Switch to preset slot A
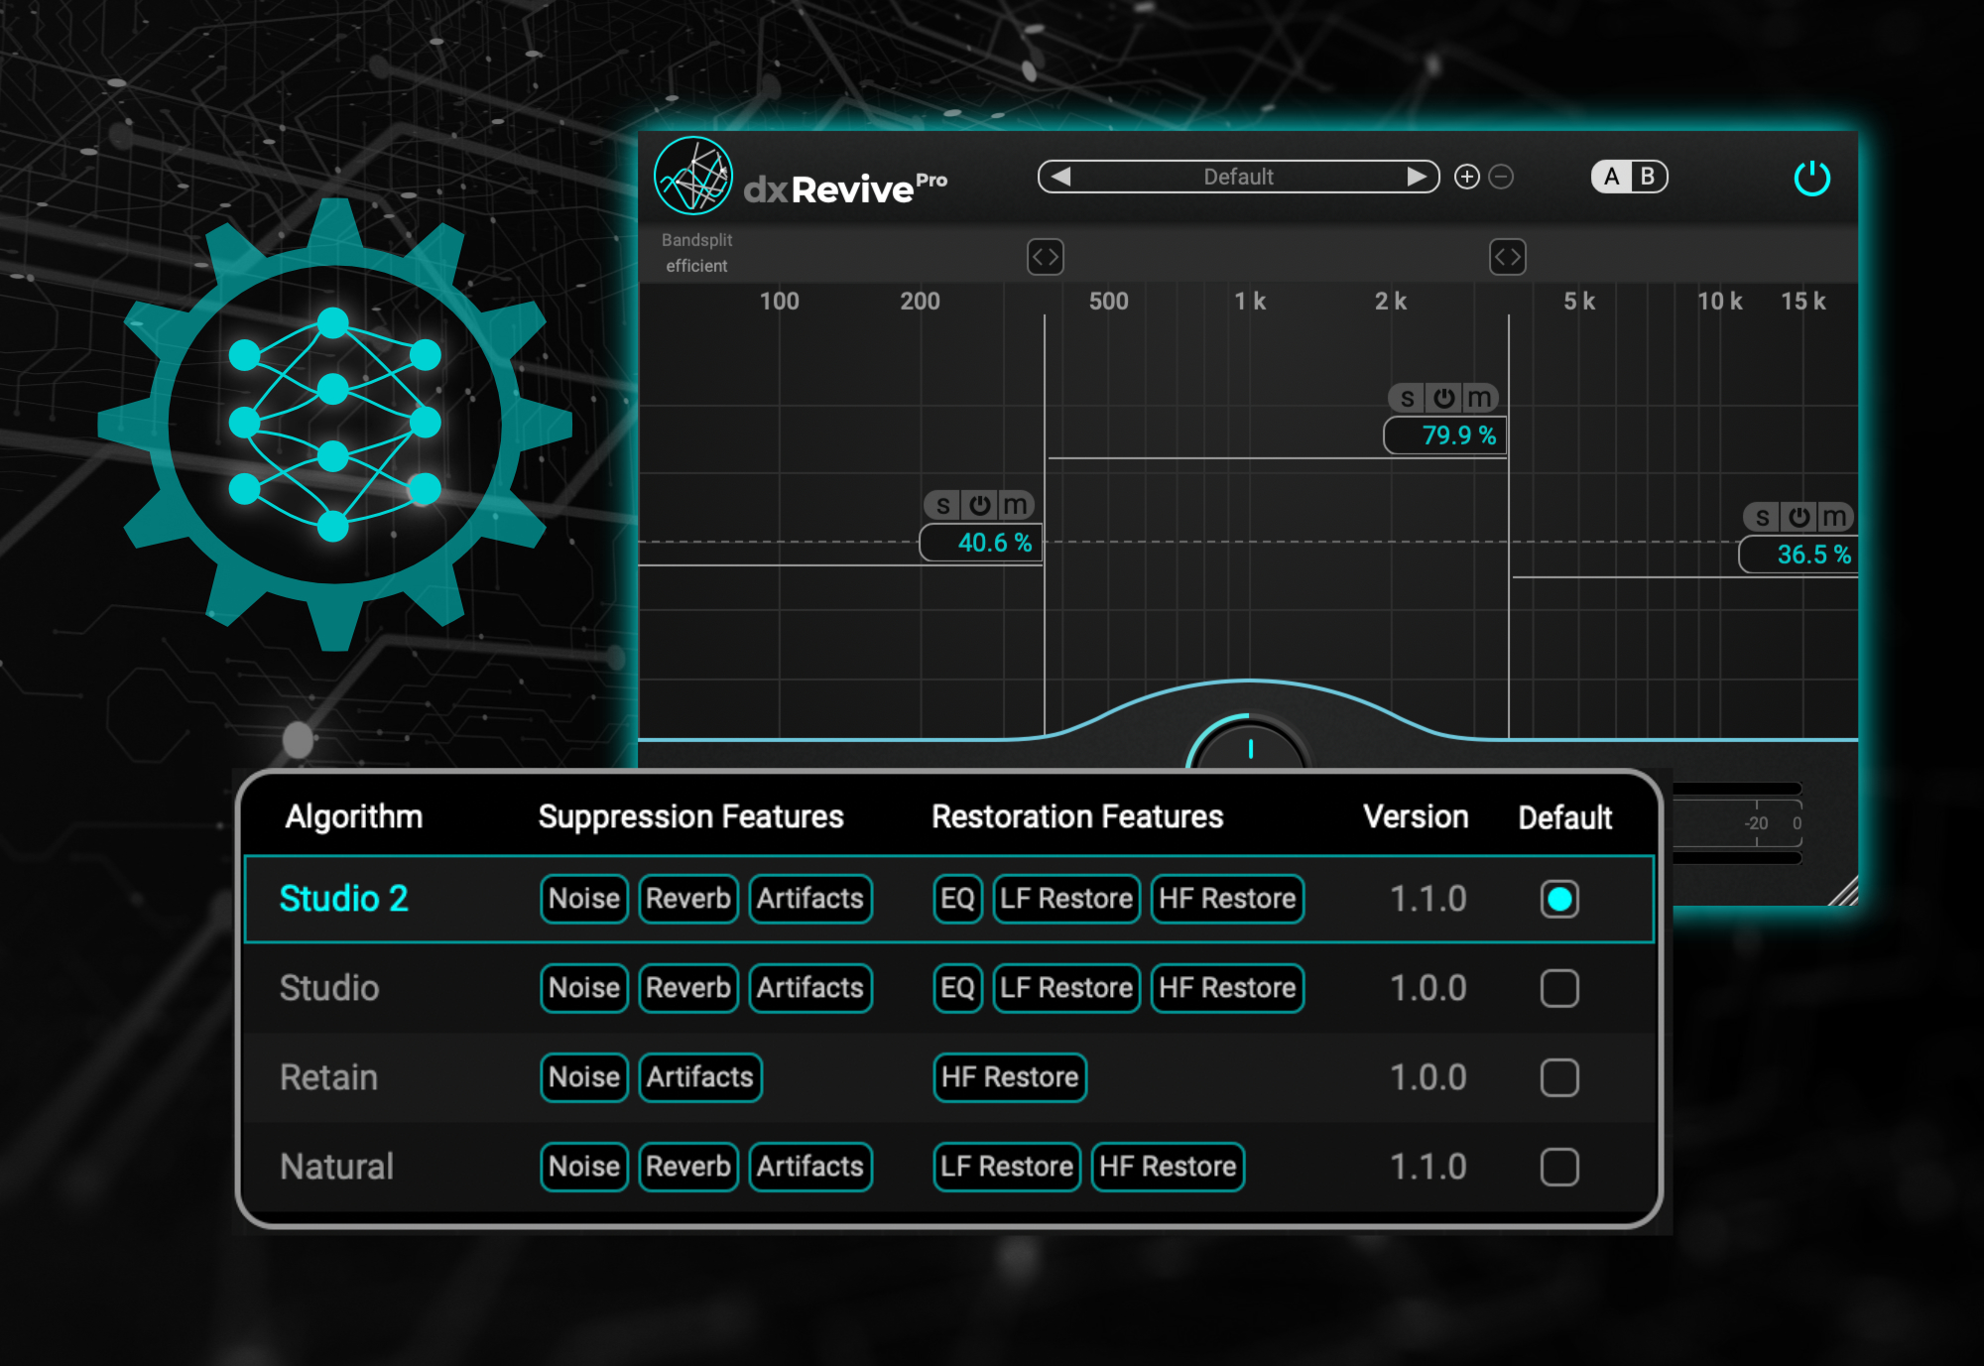This screenshot has height=1366, width=1984. 1612,177
